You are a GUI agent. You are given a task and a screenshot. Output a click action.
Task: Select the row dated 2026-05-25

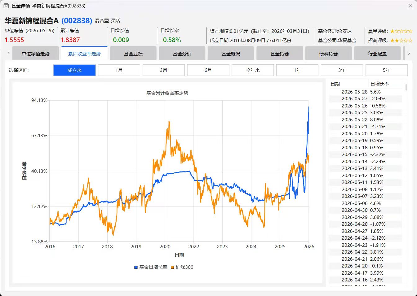pyautogui.click(x=366, y=113)
